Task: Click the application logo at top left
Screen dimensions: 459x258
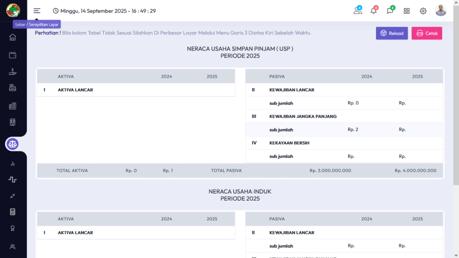Action: [13, 10]
